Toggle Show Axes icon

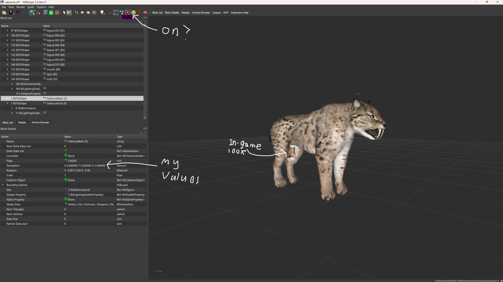[x=116, y=12]
